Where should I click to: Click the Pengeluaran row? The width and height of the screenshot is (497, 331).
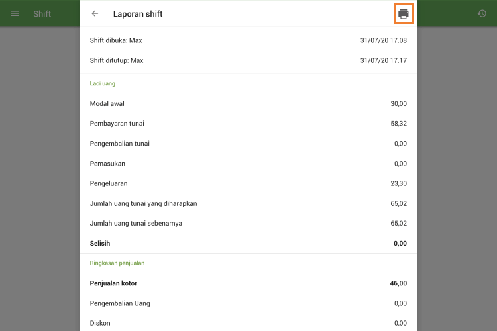tap(248, 183)
